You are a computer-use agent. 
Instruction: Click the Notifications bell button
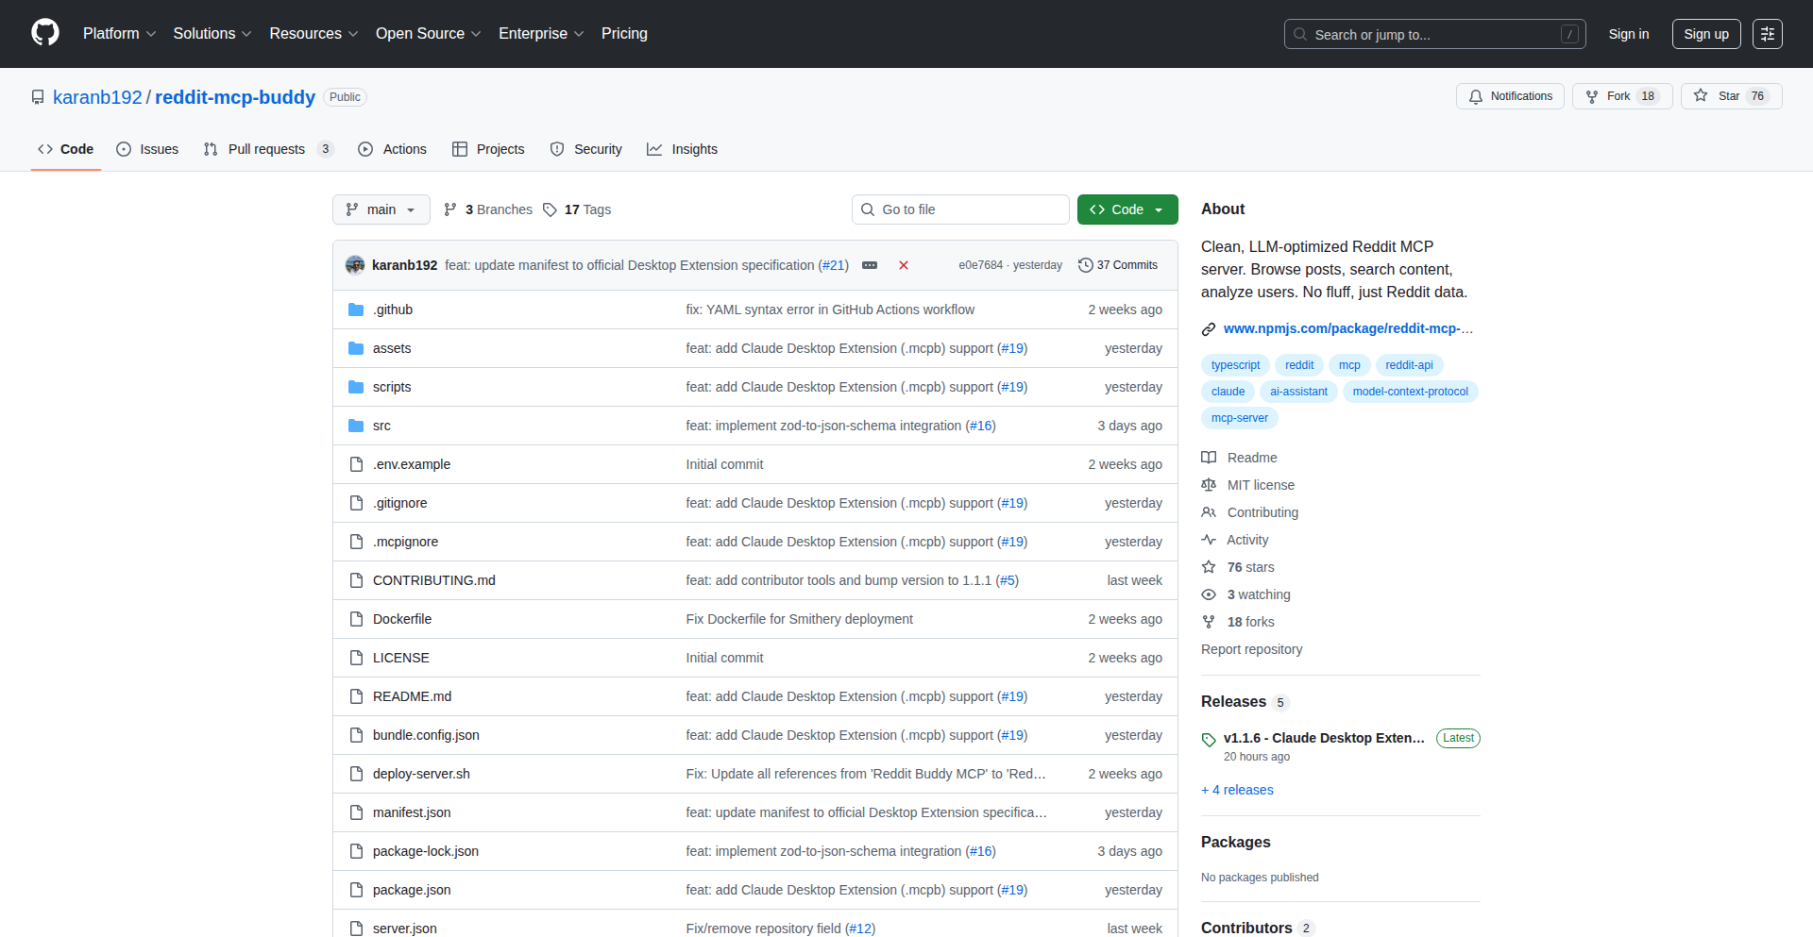(1510, 96)
